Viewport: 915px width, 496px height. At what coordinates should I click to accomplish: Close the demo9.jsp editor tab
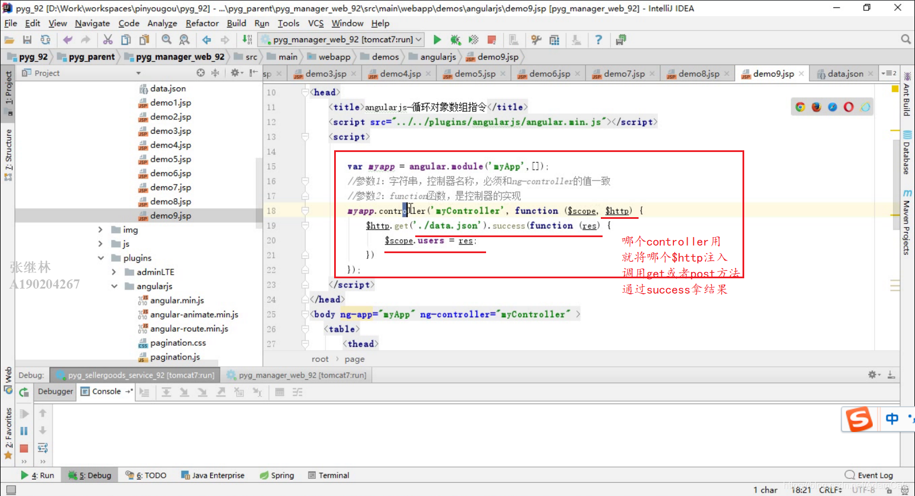click(x=801, y=74)
